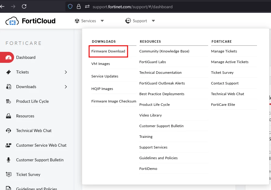Open the Services menu

(89, 21)
